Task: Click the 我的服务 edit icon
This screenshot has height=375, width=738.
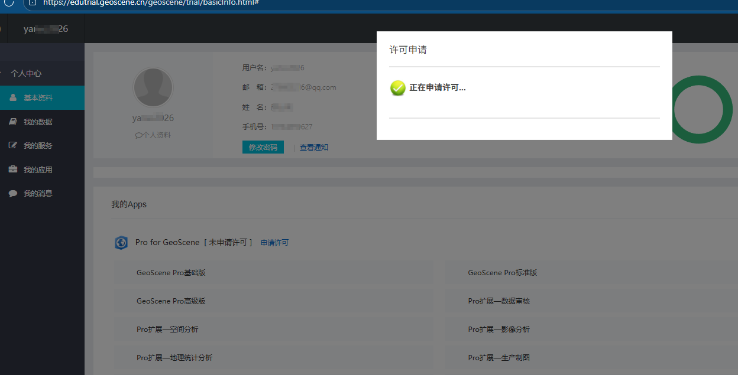Action: coord(12,145)
